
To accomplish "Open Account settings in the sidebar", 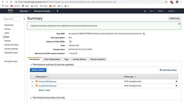I will (x=11, y=49).
